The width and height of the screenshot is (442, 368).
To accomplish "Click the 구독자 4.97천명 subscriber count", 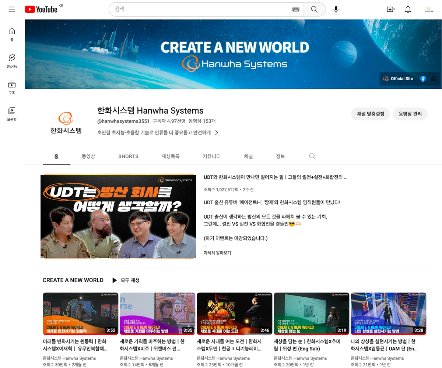I will [169, 121].
